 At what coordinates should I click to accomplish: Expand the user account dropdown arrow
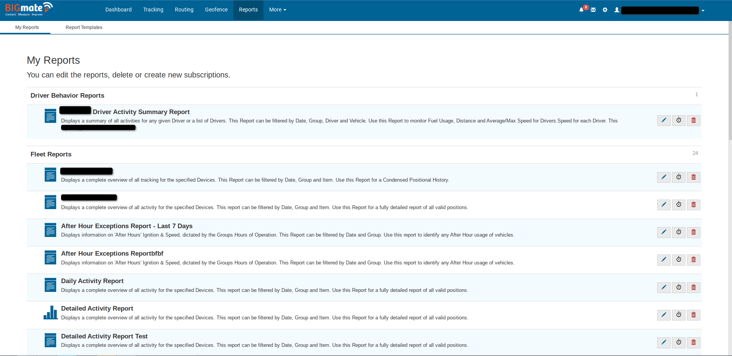(x=703, y=11)
